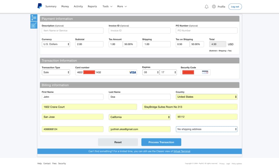Expand the No shipping address dropdown
Screen dimensions: 279x165
pyautogui.click(x=206, y=129)
